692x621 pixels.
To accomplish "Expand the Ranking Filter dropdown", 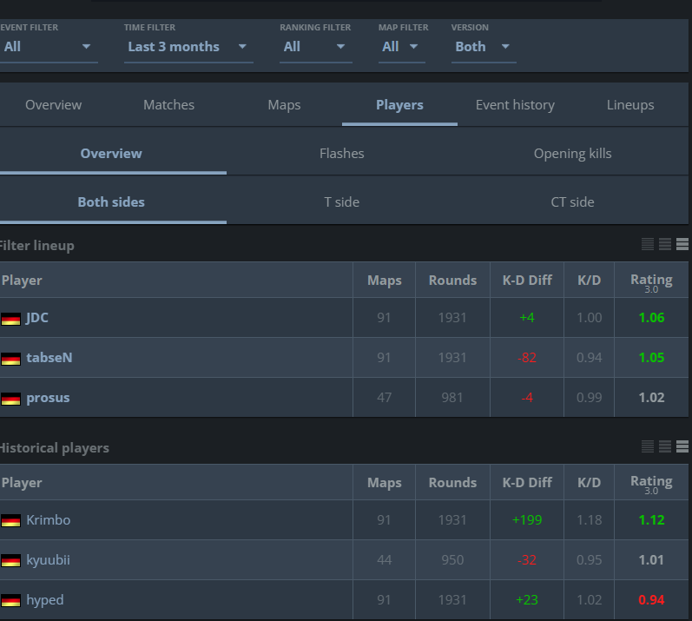I will 315,47.
